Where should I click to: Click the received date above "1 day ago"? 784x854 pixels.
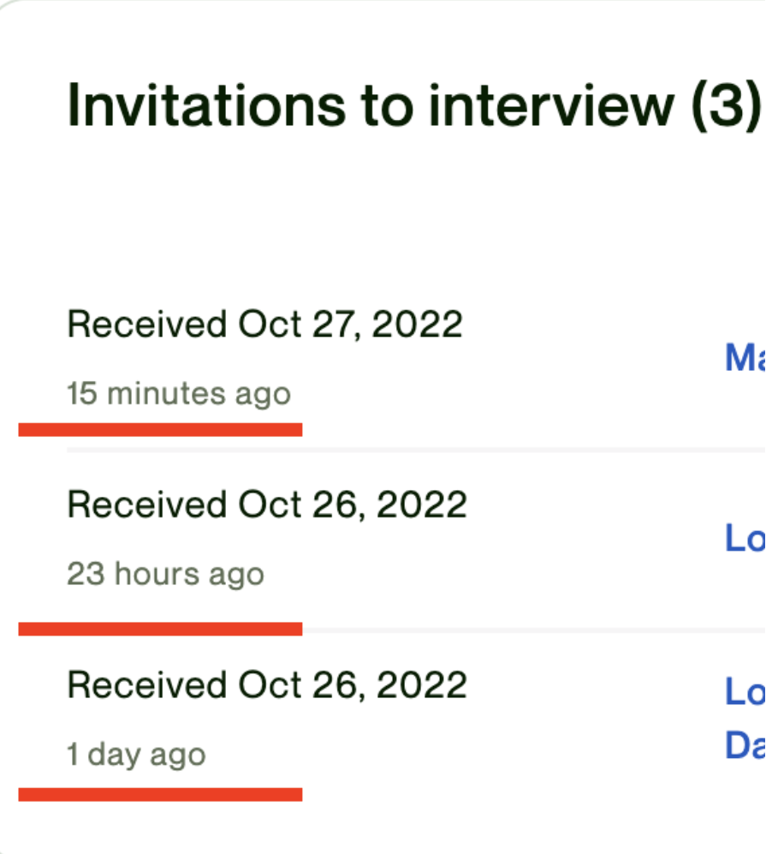tap(267, 685)
